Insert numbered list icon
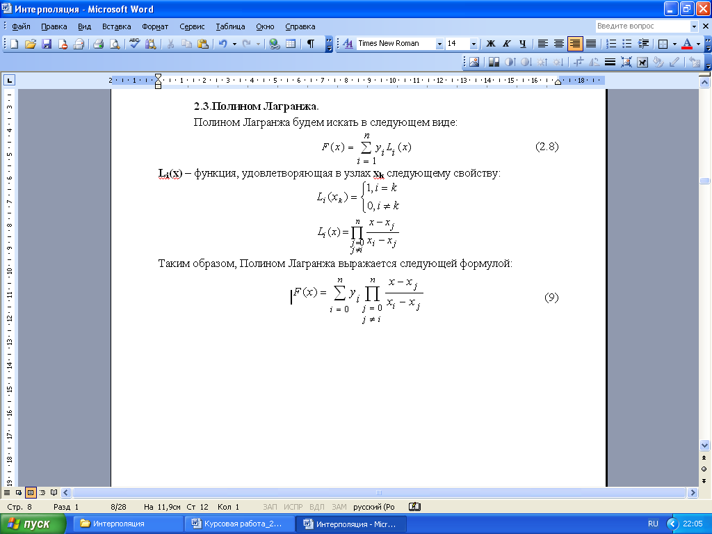The height and width of the screenshot is (534, 712). pos(611,44)
